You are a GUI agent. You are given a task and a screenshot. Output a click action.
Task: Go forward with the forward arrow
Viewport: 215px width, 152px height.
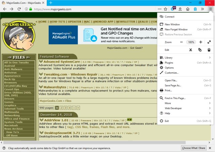point(12,9)
